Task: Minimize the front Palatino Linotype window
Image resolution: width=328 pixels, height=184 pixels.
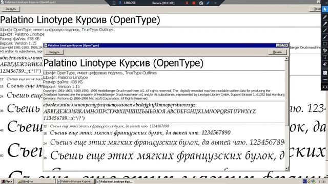Action: point(278,45)
